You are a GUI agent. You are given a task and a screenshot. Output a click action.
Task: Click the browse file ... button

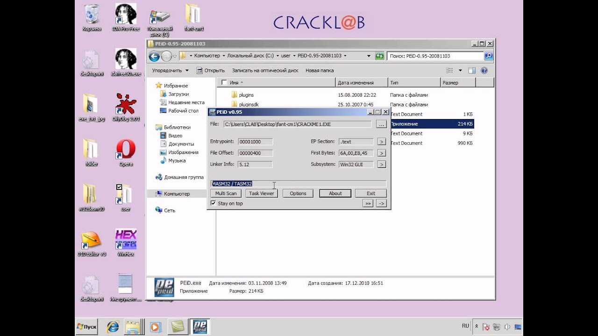(381, 124)
